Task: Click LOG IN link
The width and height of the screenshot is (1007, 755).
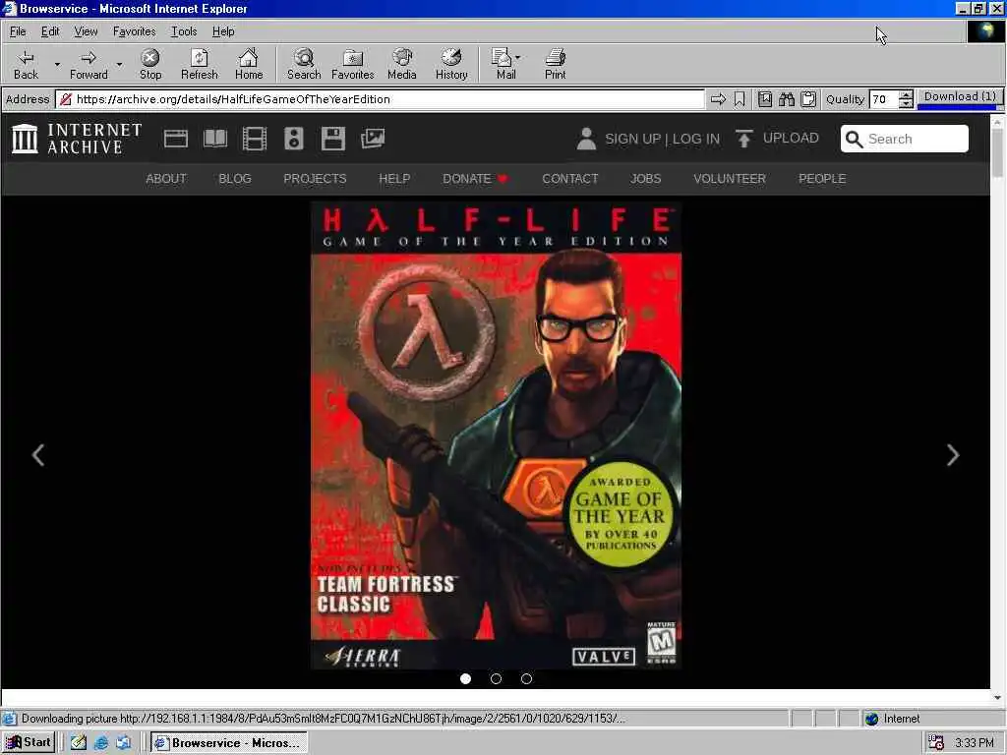Action: point(696,139)
